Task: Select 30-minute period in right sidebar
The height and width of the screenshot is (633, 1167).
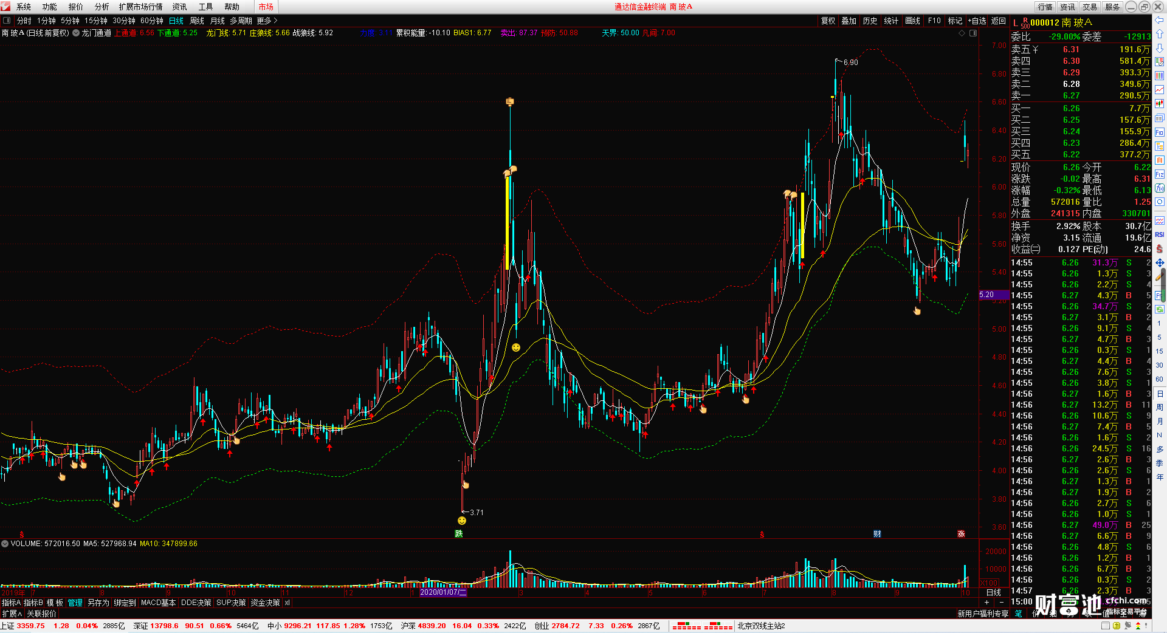Action: (x=1159, y=365)
